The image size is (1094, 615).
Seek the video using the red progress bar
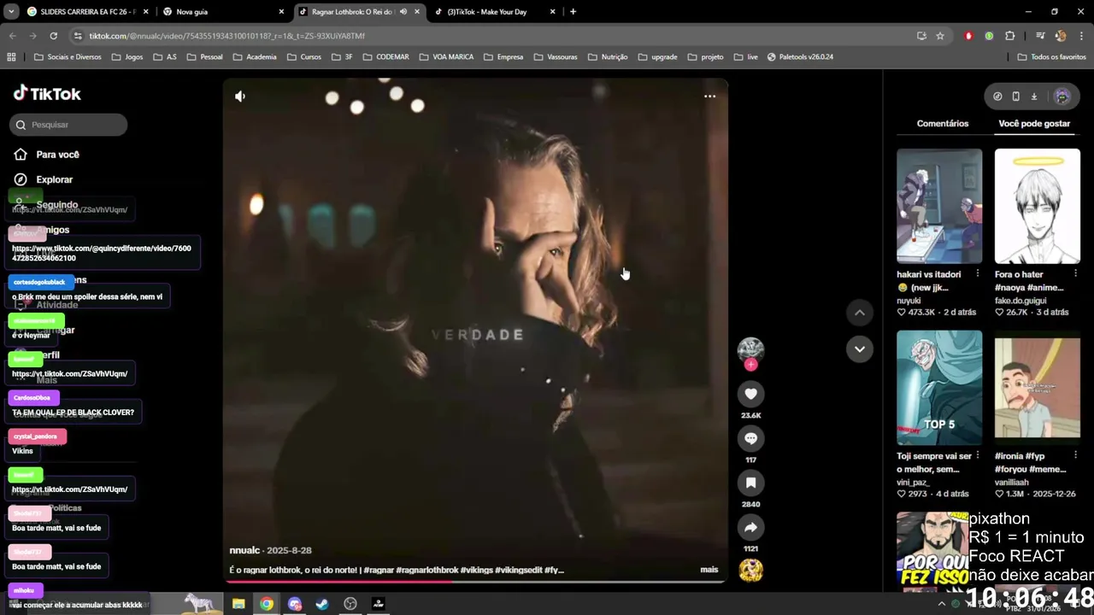[474, 583]
